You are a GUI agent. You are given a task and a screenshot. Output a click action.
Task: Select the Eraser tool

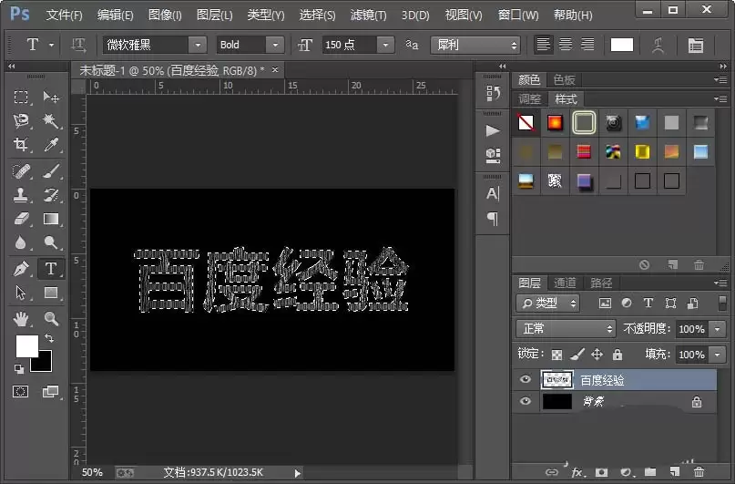pyautogui.click(x=21, y=219)
